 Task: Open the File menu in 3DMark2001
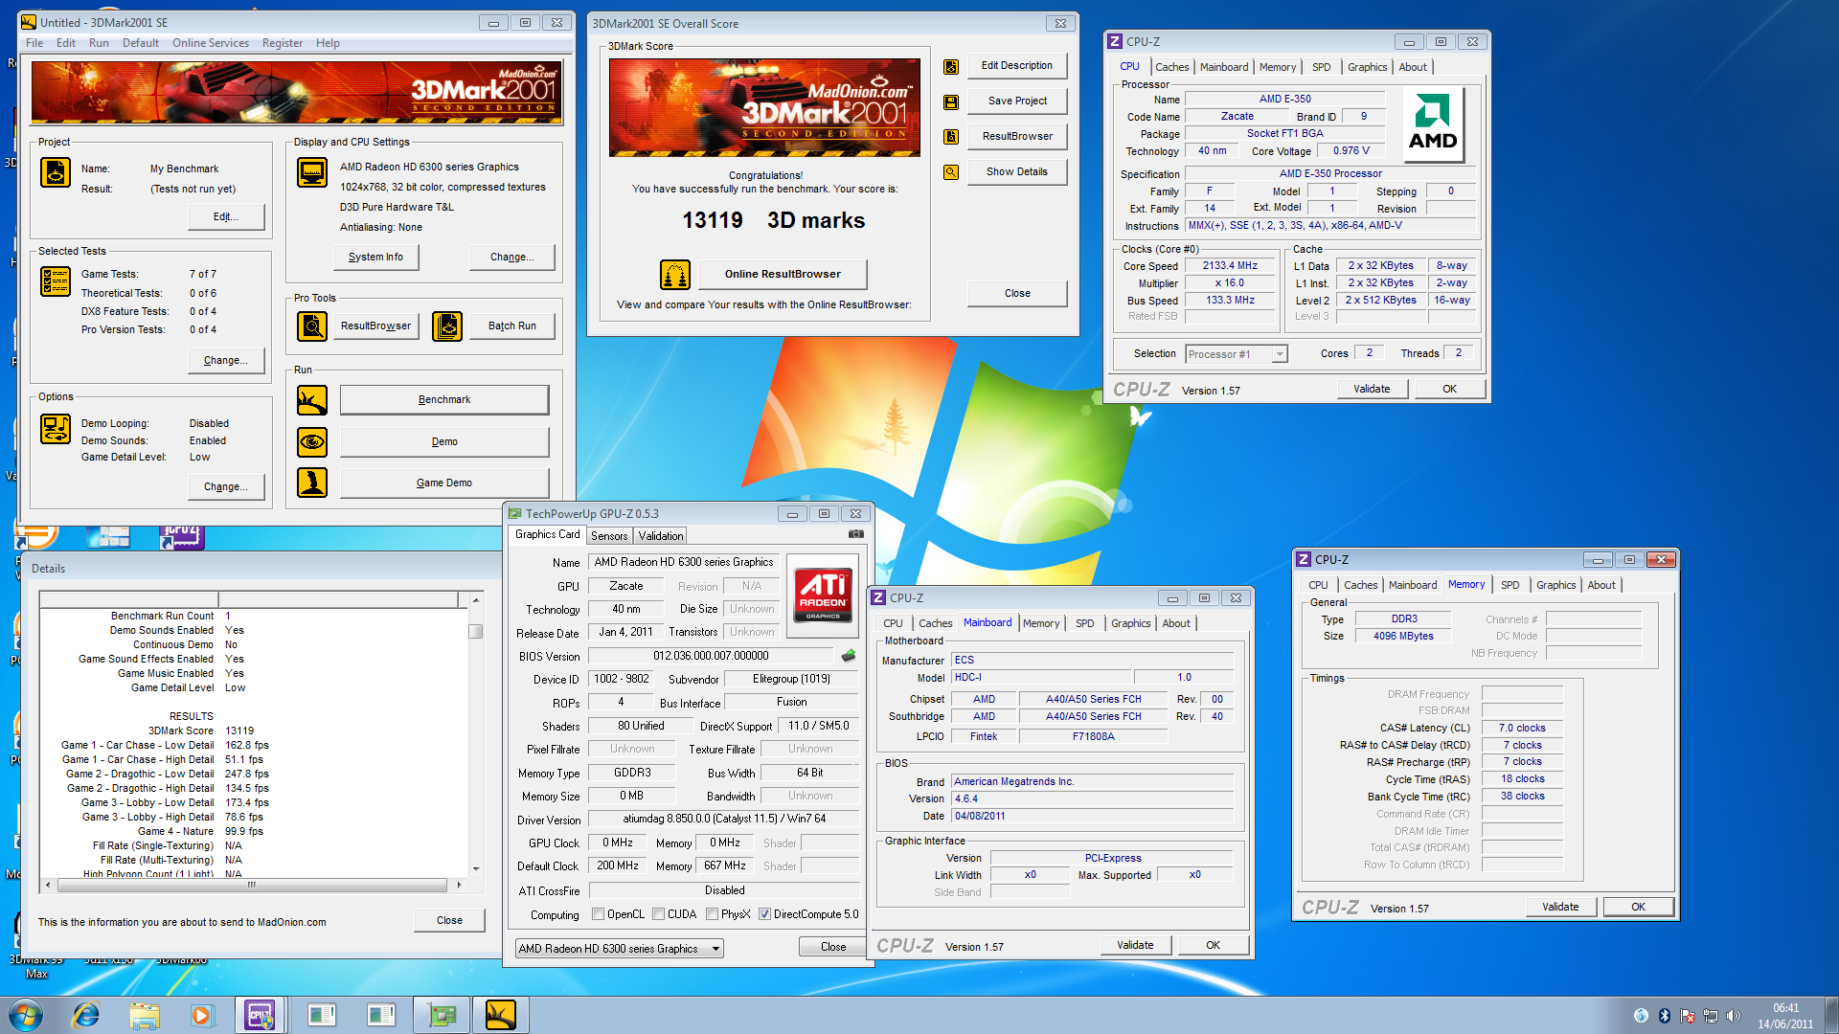point(34,43)
